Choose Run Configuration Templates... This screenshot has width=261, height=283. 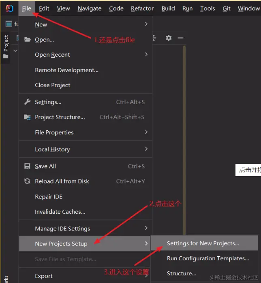click(x=205, y=258)
